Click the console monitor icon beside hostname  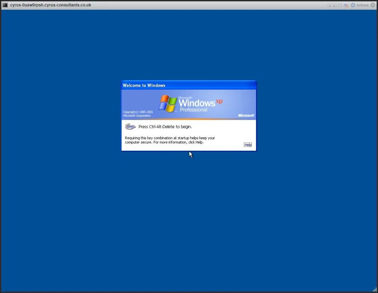(5, 5)
